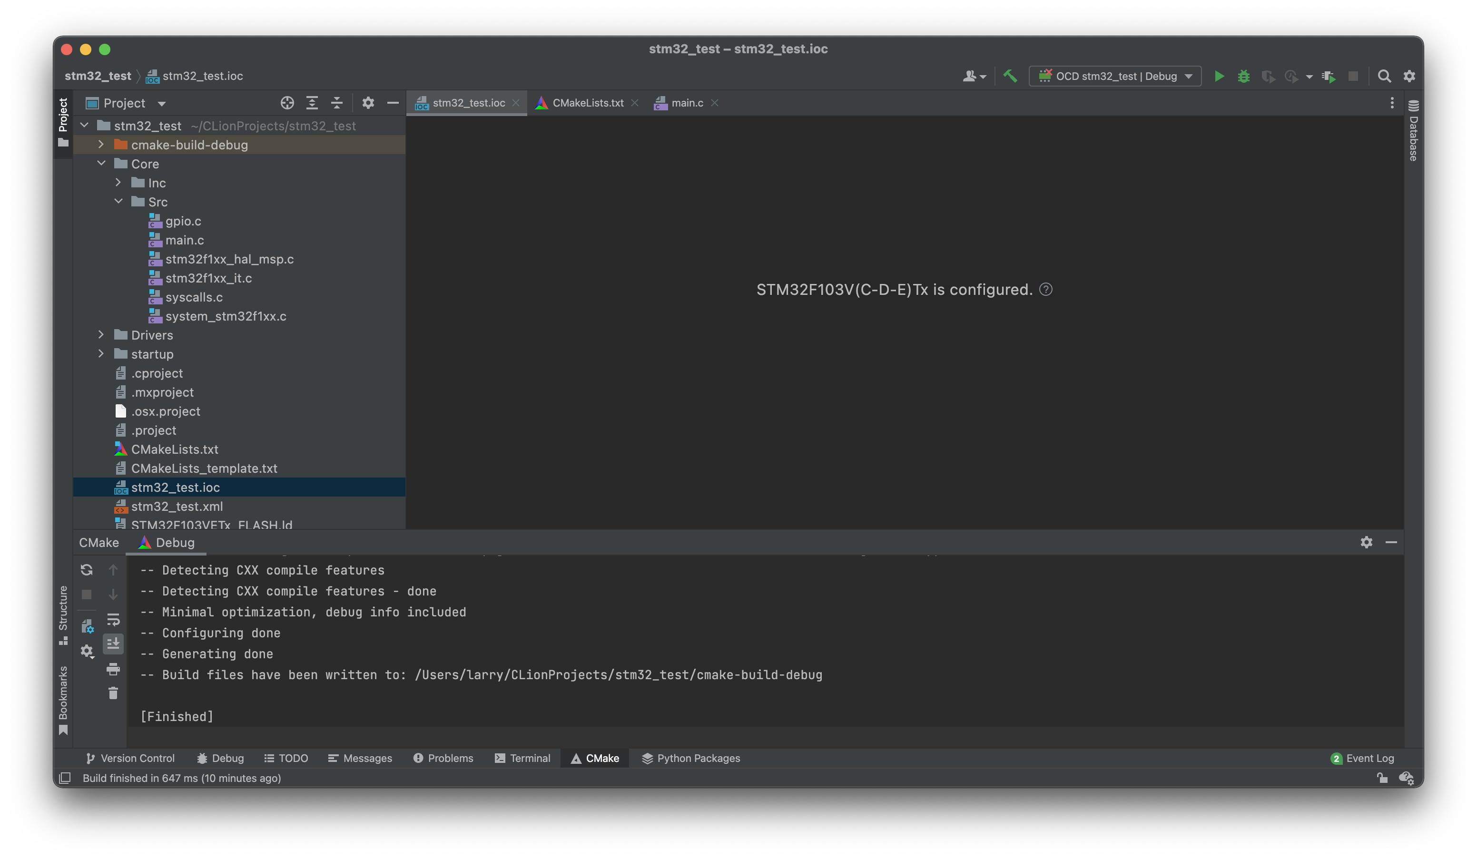1477x858 pixels.
Task: Open IDE settings gear in top toolbar
Action: click(1409, 76)
